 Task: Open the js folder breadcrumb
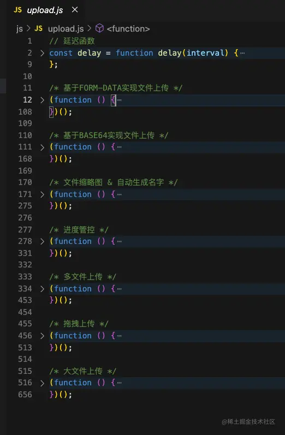20,28
